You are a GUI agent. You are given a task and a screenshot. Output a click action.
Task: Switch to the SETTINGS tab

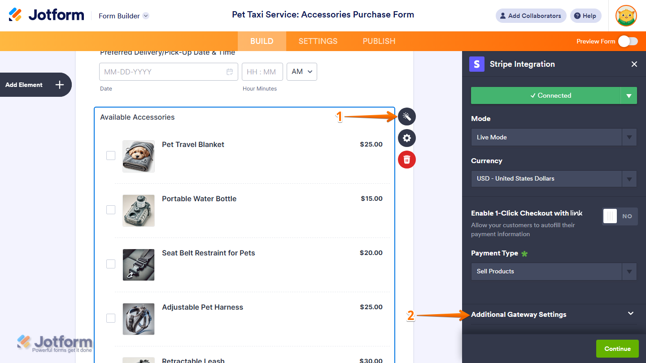(x=318, y=41)
